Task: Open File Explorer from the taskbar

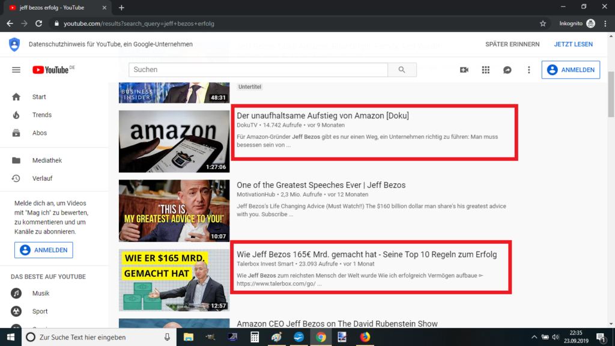Action: point(188,337)
